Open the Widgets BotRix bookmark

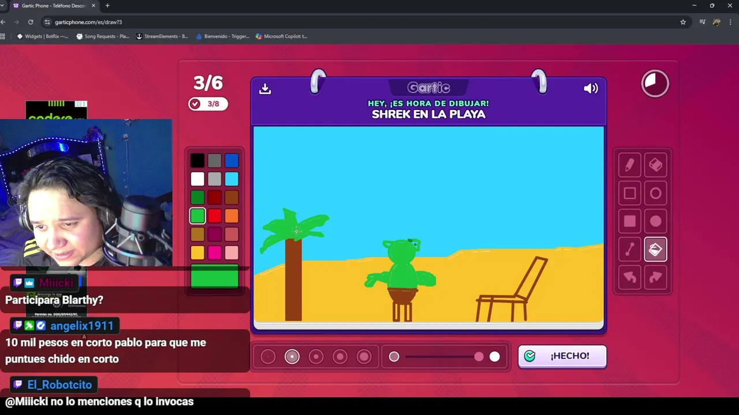(x=43, y=36)
